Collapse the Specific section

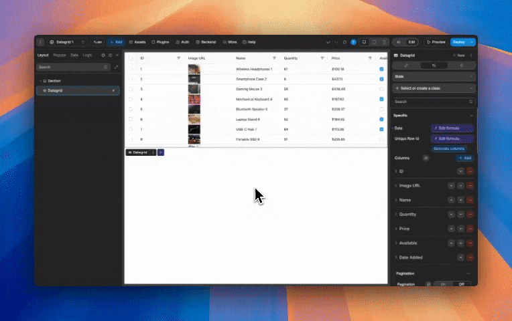pyautogui.click(x=471, y=116)
